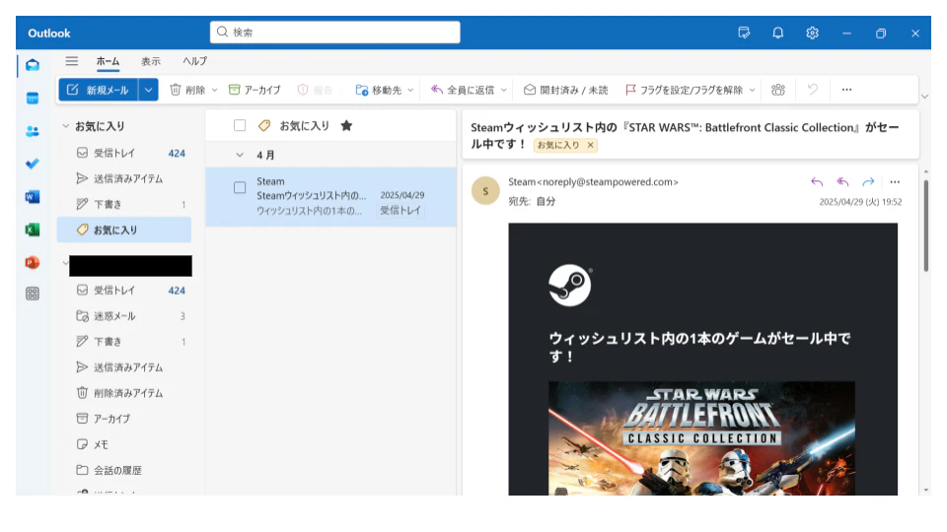Toggle 開封済み / 未読 read status
Screen dimensions: 947x532
click(565, 90)
